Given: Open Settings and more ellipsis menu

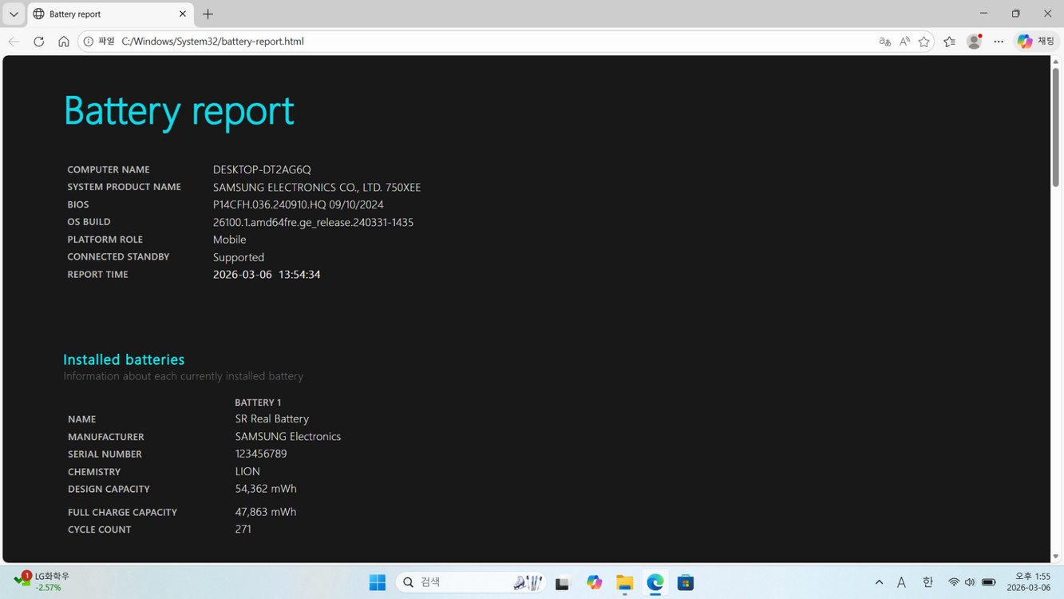Looking at the screenshot, I should click(999, 42).
